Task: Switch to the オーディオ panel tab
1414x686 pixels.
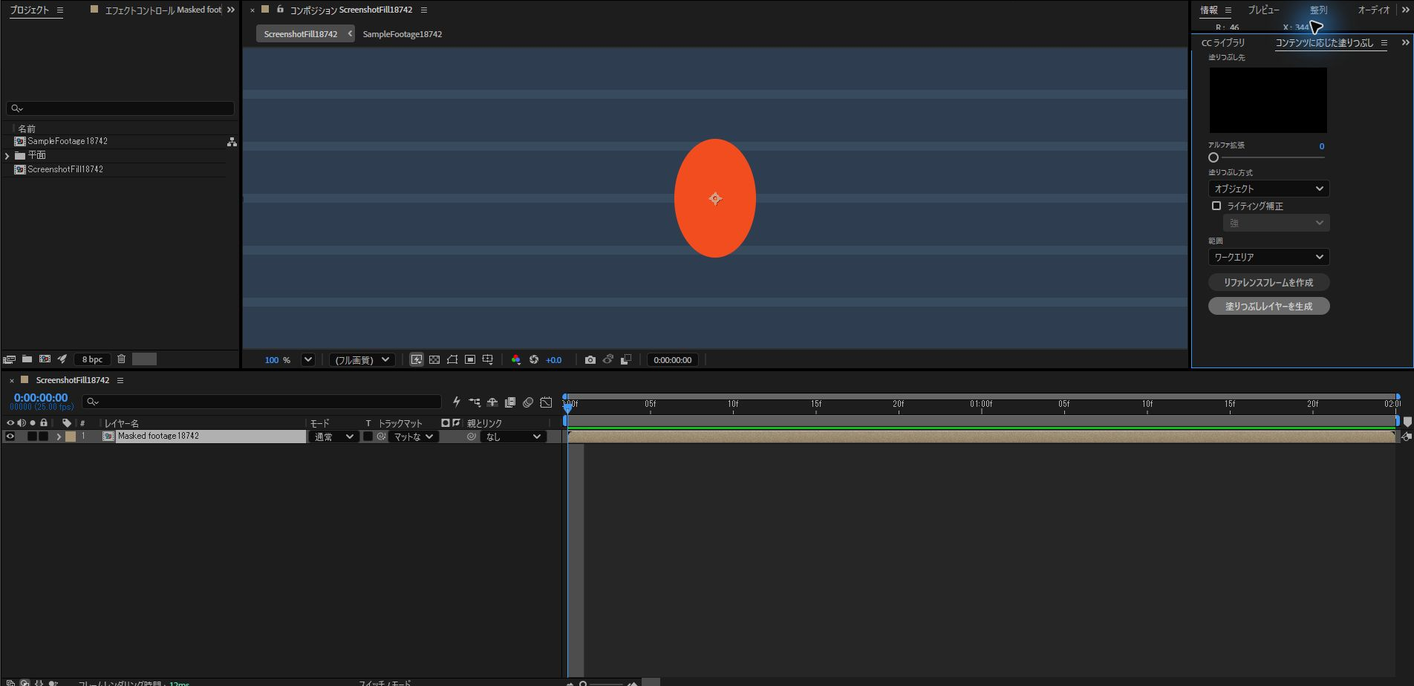Action: point(1373,10)
